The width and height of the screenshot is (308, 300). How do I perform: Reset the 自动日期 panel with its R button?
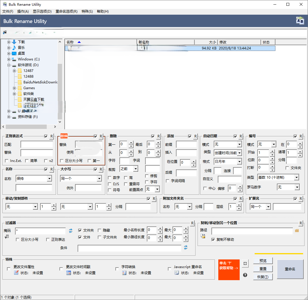[241, 136]
